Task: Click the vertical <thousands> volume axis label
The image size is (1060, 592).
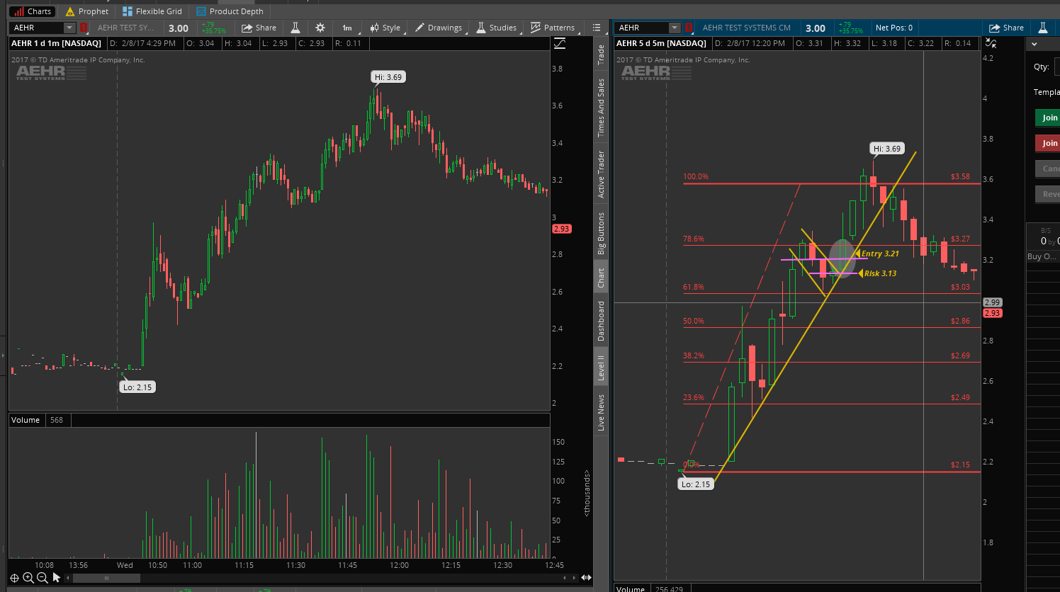Action: click(x=587, y=493)
